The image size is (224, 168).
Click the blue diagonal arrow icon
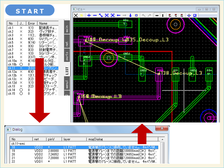101,15
